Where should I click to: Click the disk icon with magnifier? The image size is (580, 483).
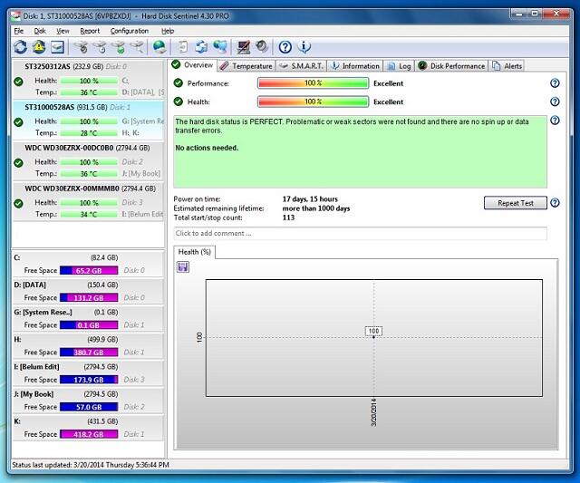(x=137, y=47)
